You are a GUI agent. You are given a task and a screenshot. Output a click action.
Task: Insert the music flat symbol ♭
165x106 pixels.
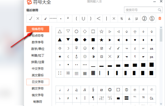(60, 98)
